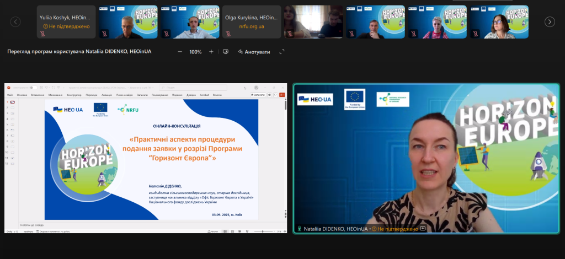Open the Довідка ribbon tab
This screenshot has height=259, width=565.
pyautogui.click(x=191, y=95)
